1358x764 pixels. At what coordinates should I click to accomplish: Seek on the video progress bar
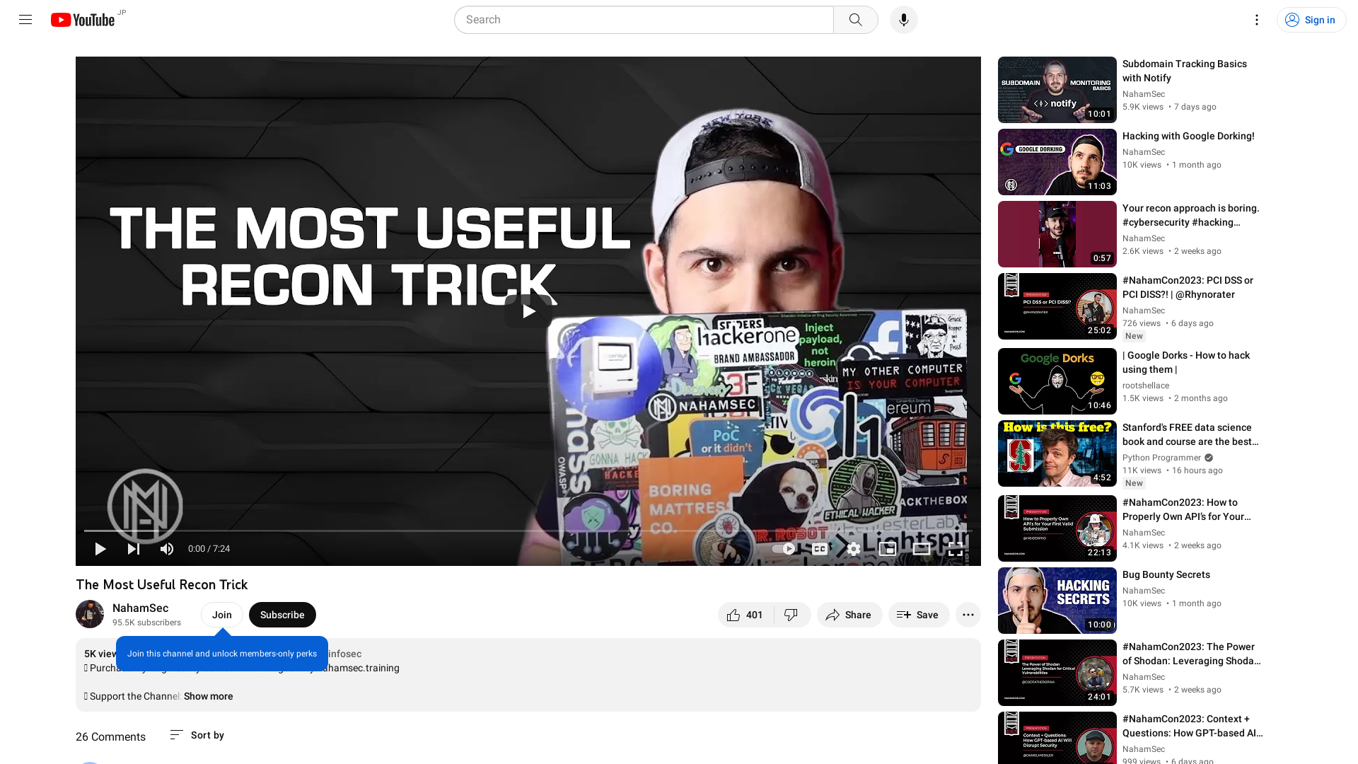pyautogui.click(x=528, y=531)
